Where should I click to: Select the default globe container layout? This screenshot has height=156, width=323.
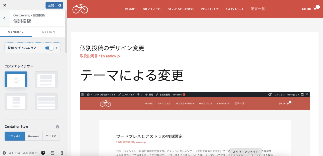(16, 80)
